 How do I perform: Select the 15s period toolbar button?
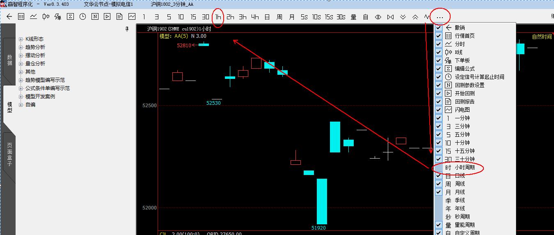click(x=329, y=17)
